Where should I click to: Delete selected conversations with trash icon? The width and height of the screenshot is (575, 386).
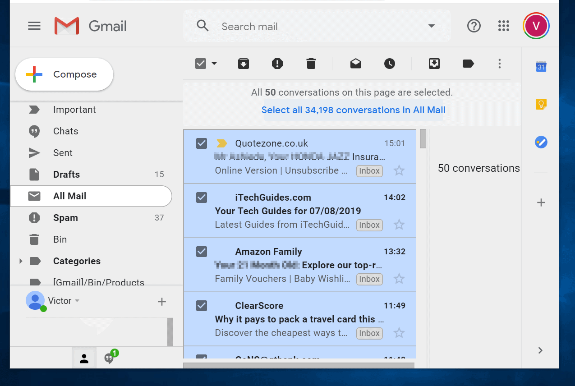click(311, 64)
